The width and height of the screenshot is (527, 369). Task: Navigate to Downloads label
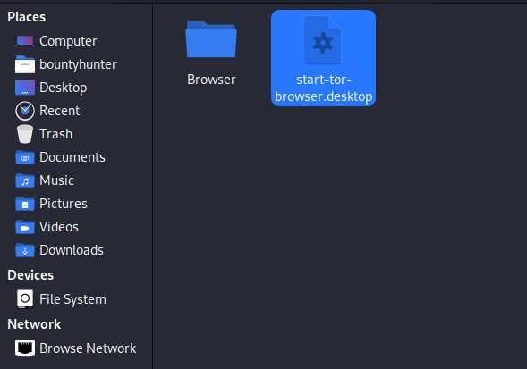click(72, 250)
